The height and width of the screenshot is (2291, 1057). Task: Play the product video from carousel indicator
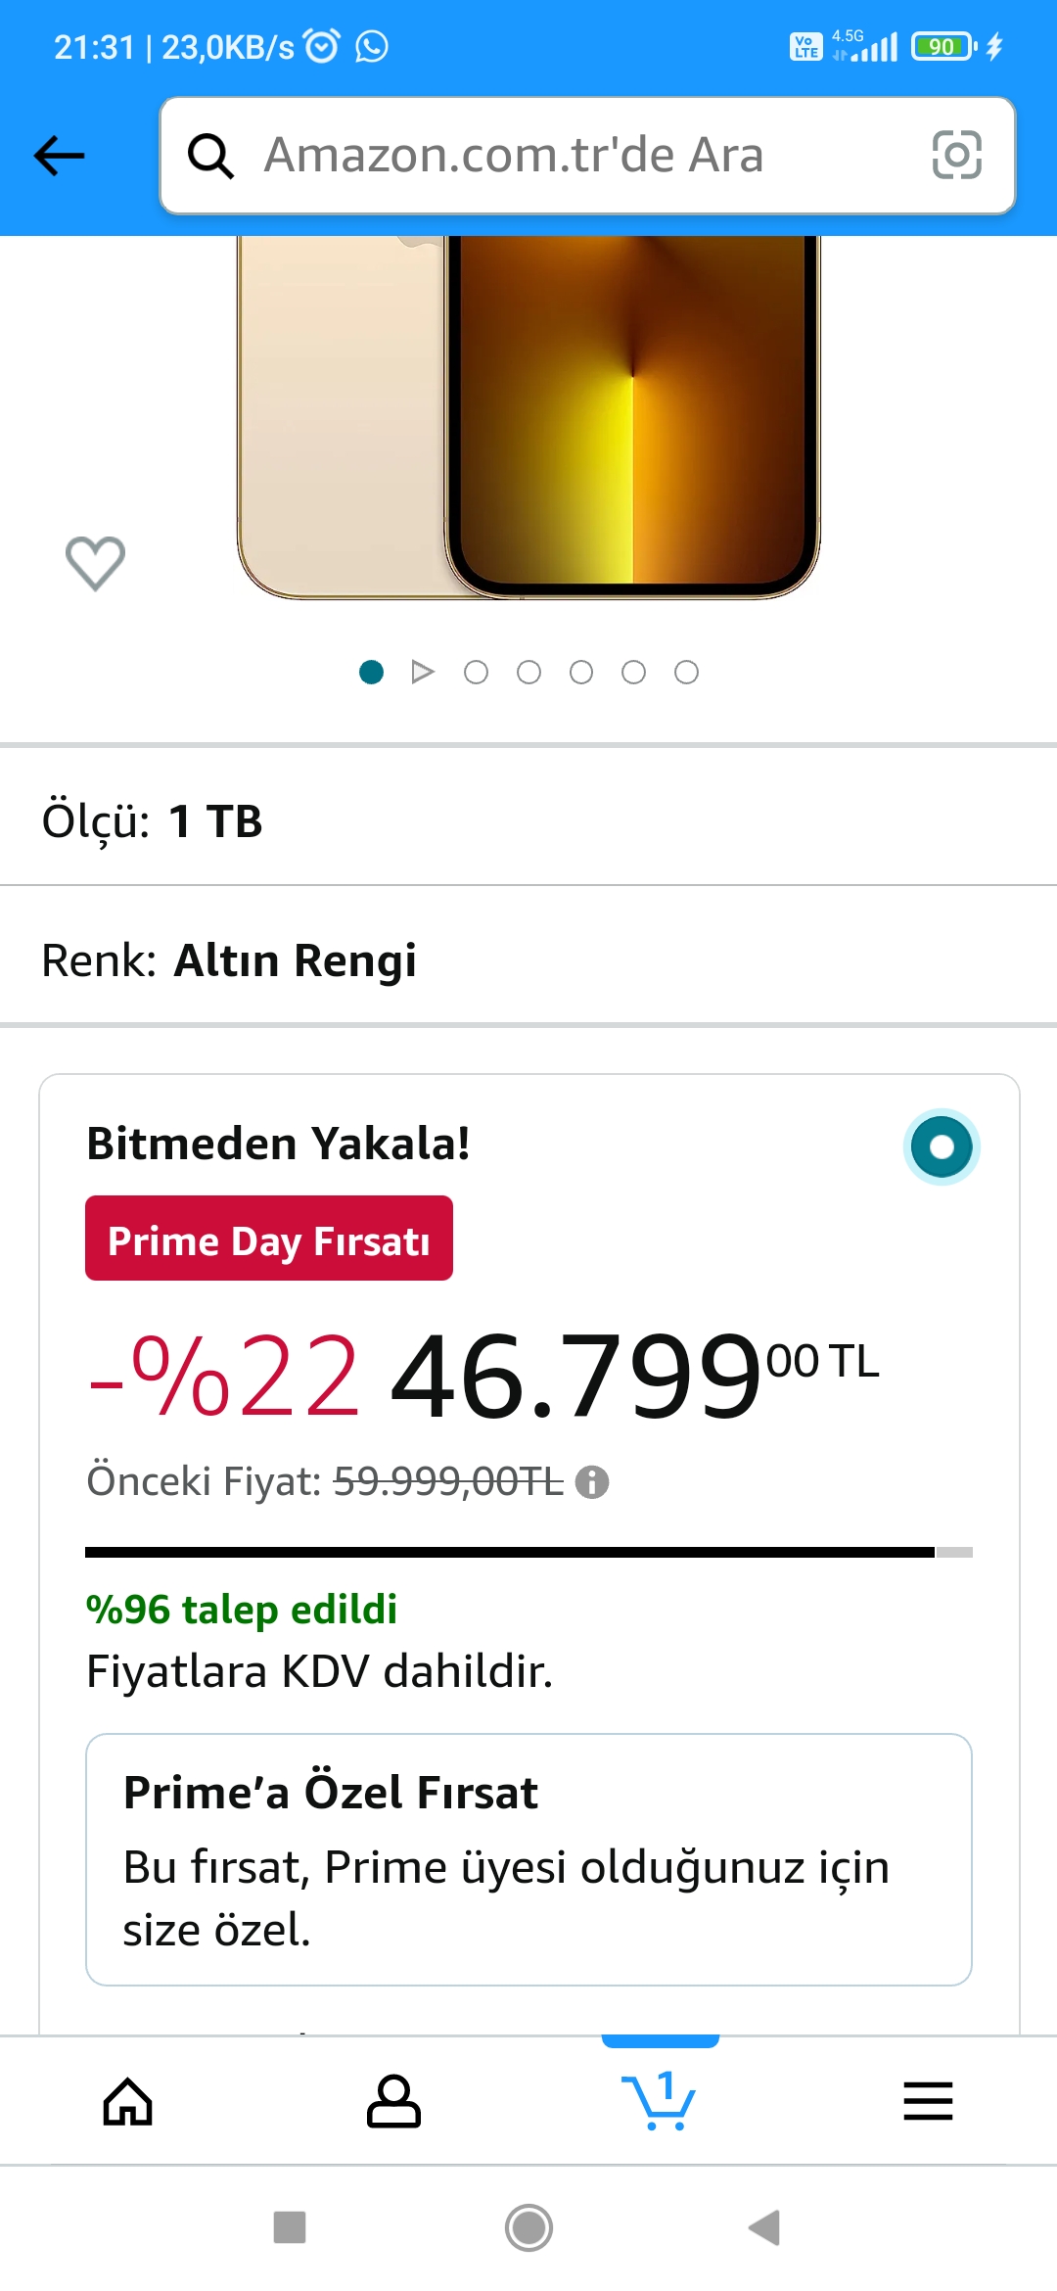click(x=423, y=673)
